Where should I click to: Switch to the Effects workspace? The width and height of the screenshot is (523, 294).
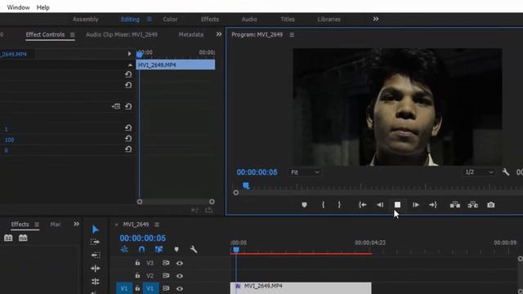pos(210,20)
